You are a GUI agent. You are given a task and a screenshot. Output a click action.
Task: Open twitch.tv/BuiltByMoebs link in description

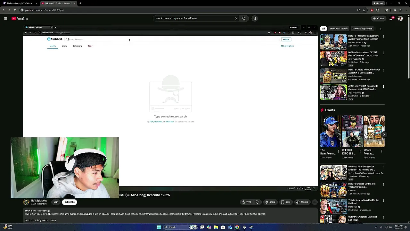(x=36, y=220)
